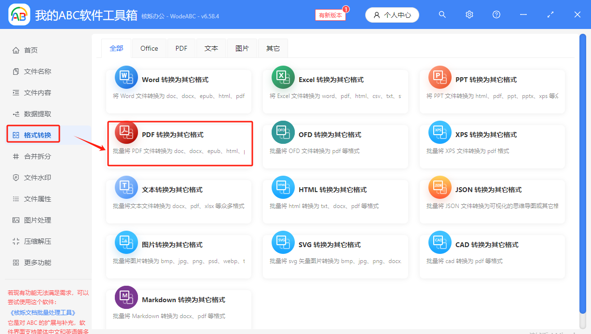Click the purple Markdown conversion icon

pos(126,297)
